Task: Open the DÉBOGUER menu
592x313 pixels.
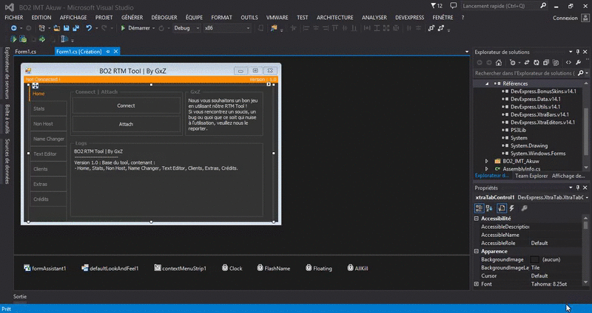Action: tap(164, 17)
